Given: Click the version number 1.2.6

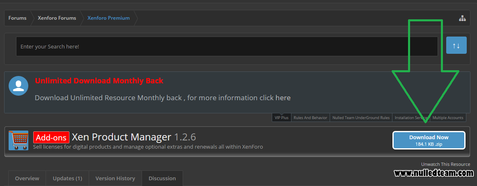Looking at the screenshot, I should 185,137.
